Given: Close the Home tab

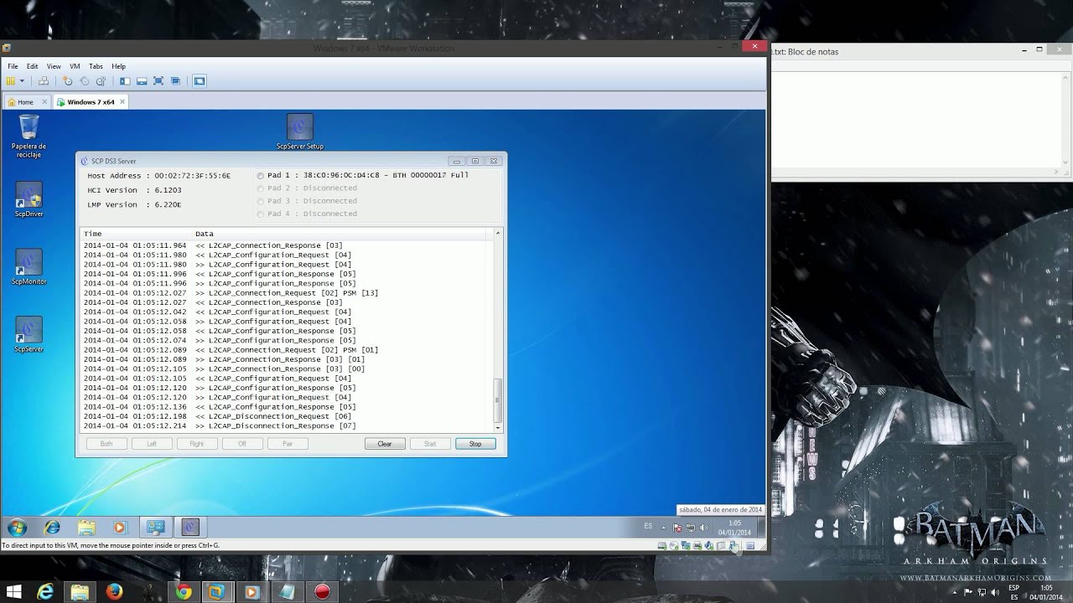Looking at the screenshot, I should point(44,102).
